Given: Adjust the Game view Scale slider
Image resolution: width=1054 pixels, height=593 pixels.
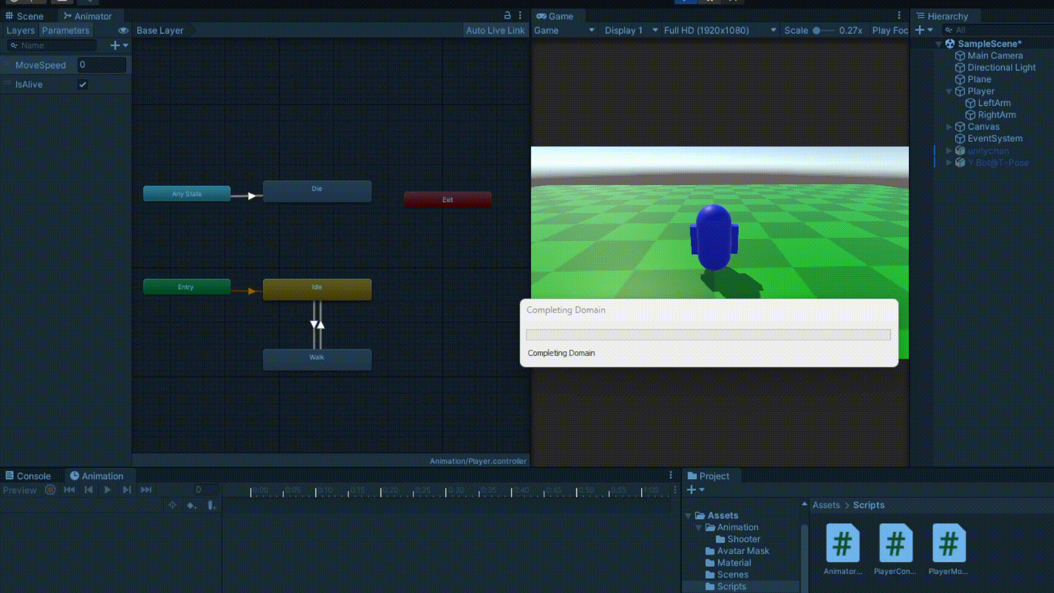Looking at the screenshot, I should tap(817, 31).
